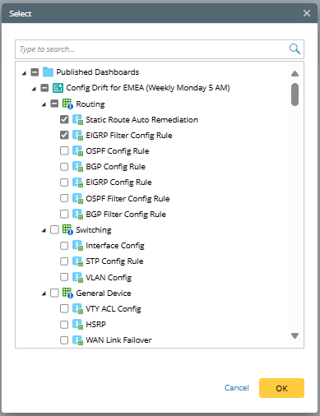Click the Cancel link
This screenshot has width=320, height=416.
[x=237, y=388]
